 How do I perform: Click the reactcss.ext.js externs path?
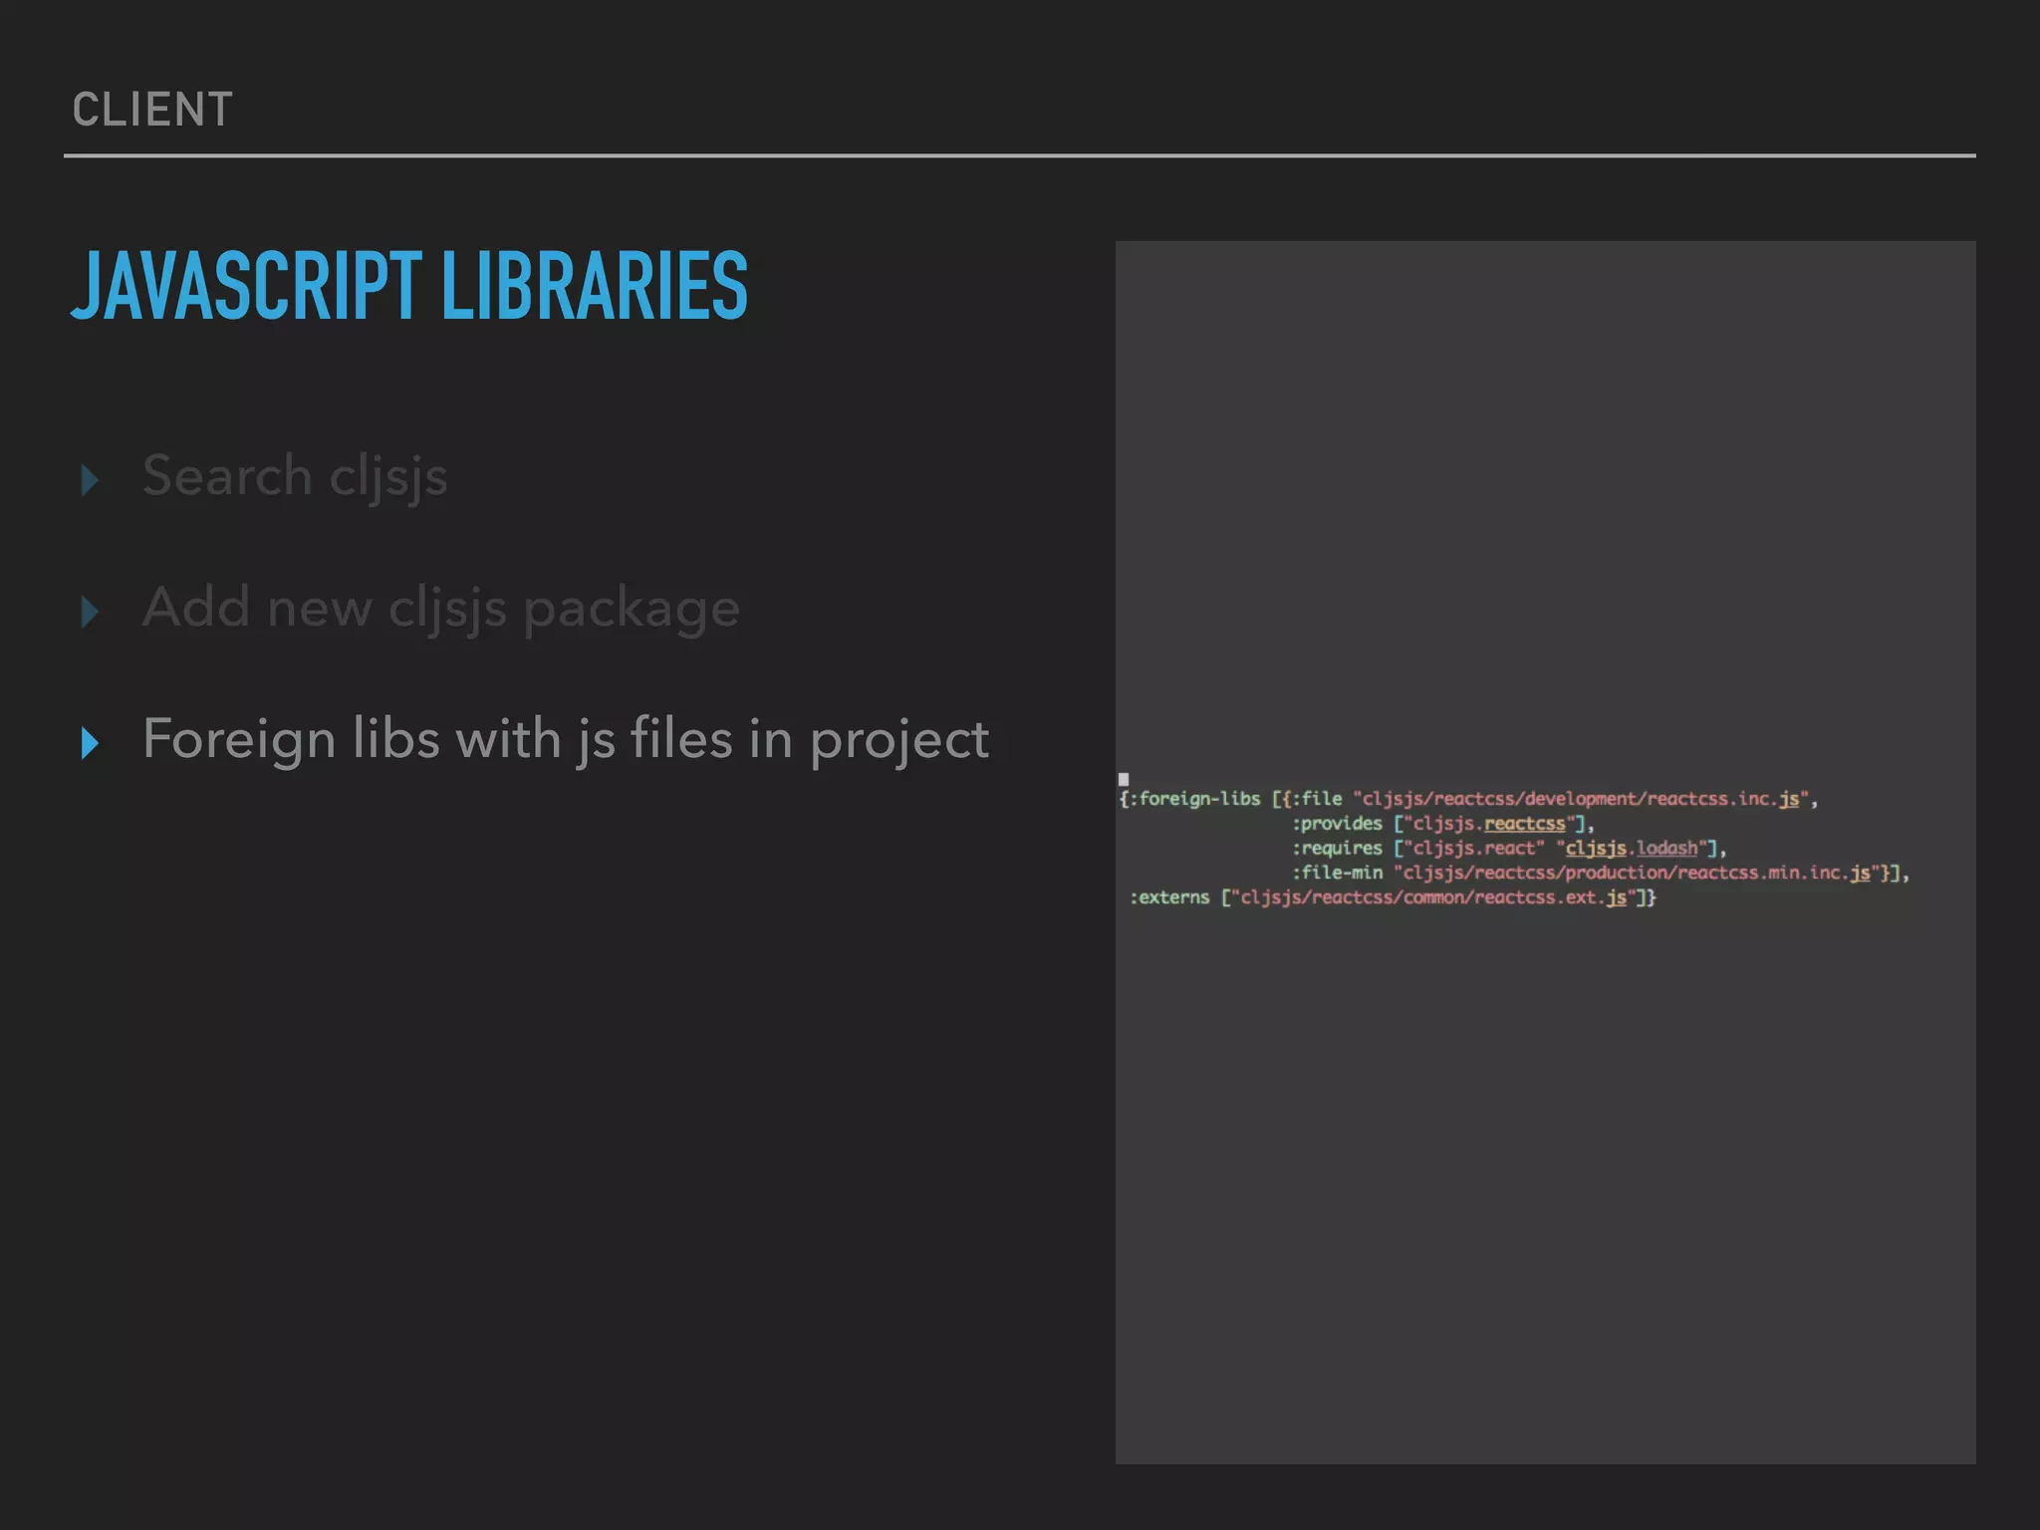click(x=1433, y=897)
